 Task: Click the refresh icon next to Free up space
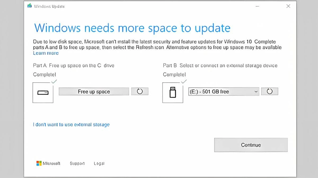(140, 91)
